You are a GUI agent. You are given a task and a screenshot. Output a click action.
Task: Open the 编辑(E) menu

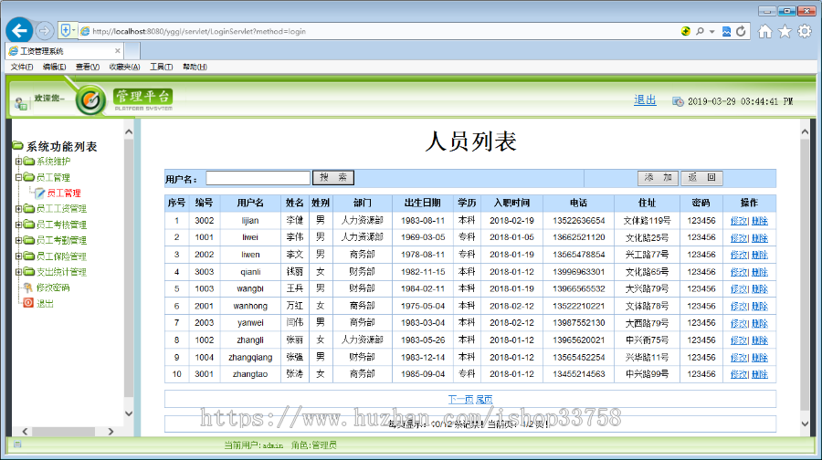(55, 67)
